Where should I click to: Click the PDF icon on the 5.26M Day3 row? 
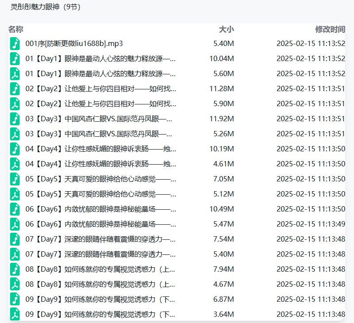[15, 134]
